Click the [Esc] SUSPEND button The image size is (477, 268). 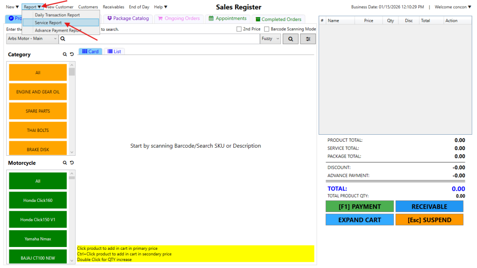coord(429,220)
